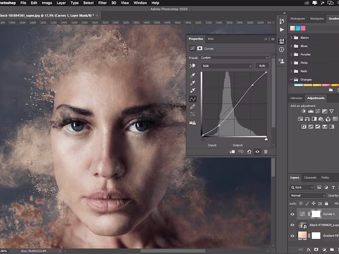Toggle Curves adjustment visibility in Properties panel
Screen dimensions: 339x254
coord(257,152)
